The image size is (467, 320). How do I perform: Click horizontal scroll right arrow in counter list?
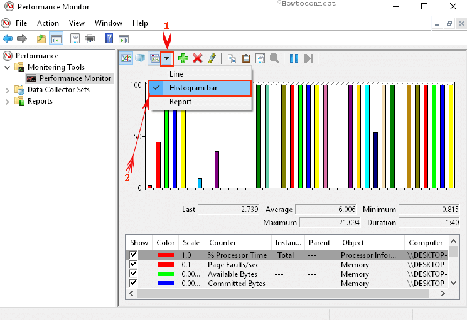[x=443, y=293]
